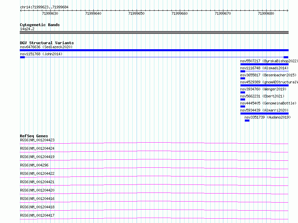Select the Cytogenetic Bands track title

pos(40,25)
